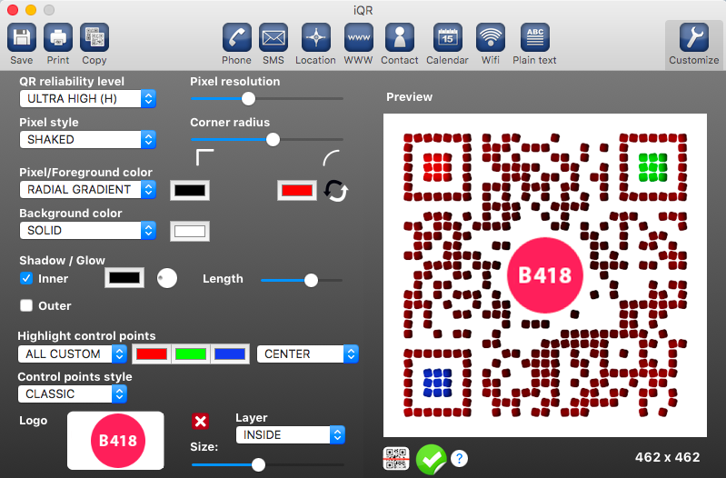
Task: Select the Phone QR type icon
Action: click(x=236, y=37)
